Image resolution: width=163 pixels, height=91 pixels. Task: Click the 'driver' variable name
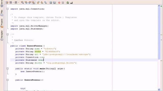(38, 63)
